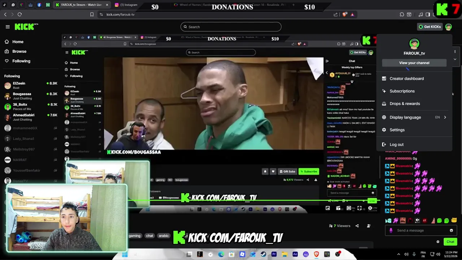Open 3li_Boltx's channel in Following list

point(31,107)
